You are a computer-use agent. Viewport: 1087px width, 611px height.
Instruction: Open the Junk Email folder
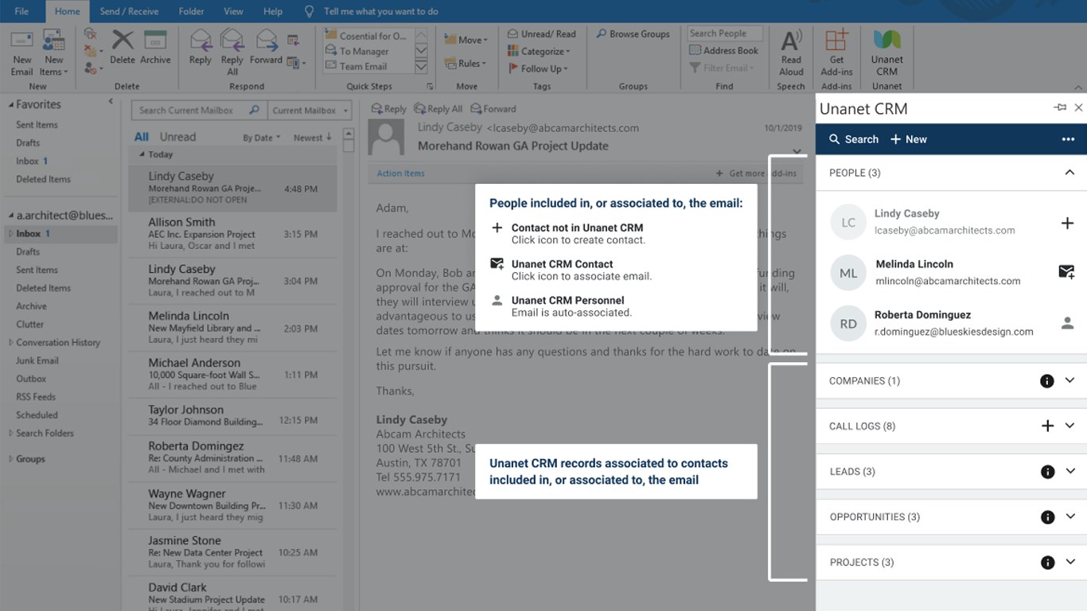[37, 360]
